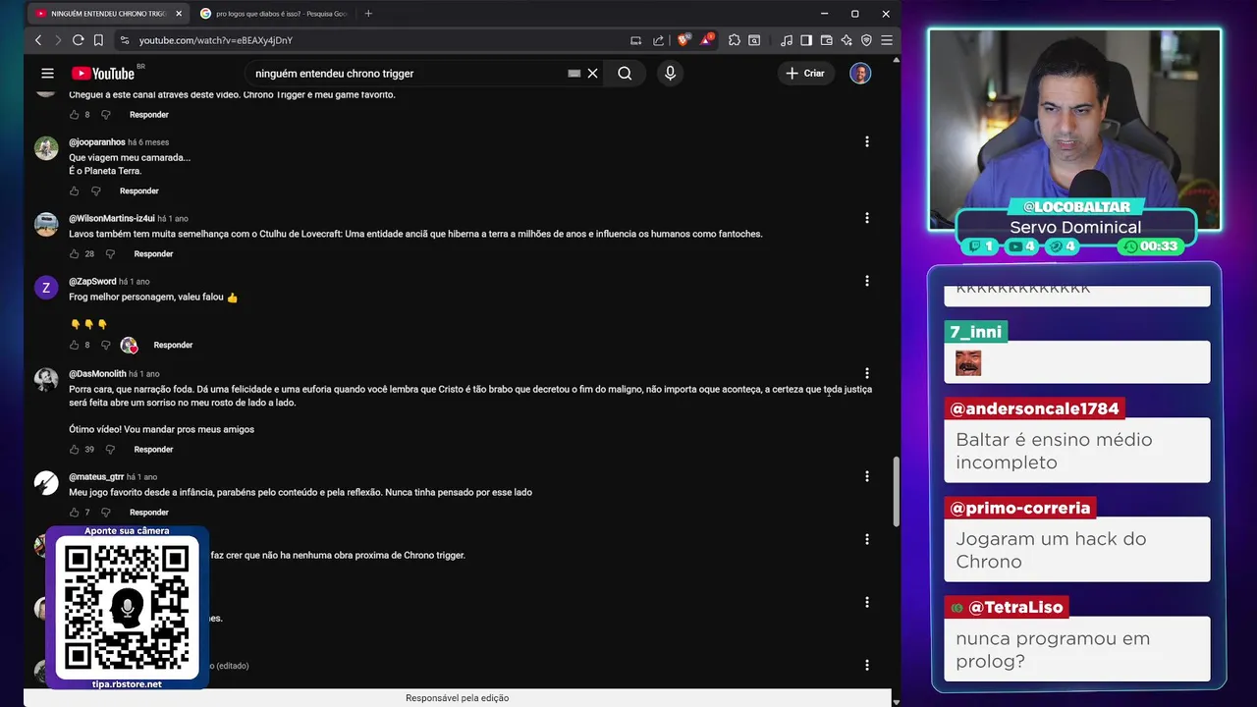1257x707 pixels.
Task: Open options menu for @ZapSword comment
Action: (867, 281)
